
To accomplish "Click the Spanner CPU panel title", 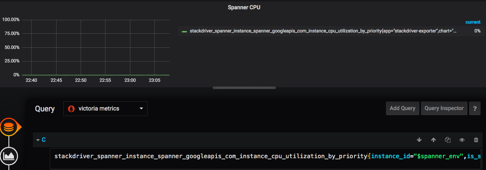I will pyautogui.click(x=244, y=8).
